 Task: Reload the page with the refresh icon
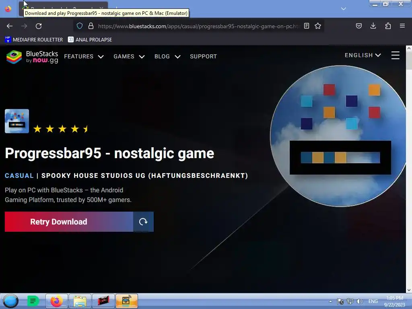click(x=39, y=26)
